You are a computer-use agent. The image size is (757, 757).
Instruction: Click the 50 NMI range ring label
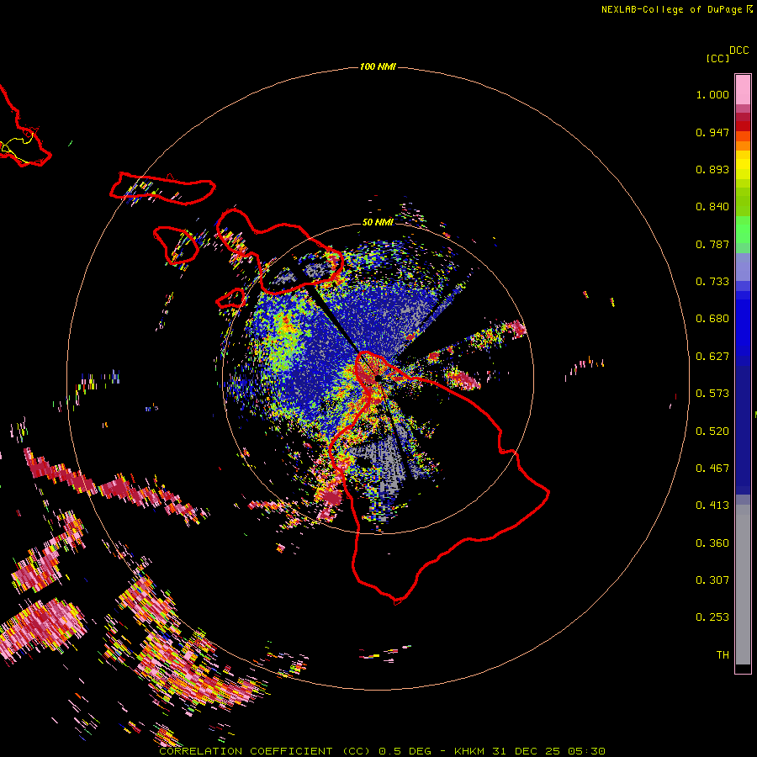[x=378, y=222]
